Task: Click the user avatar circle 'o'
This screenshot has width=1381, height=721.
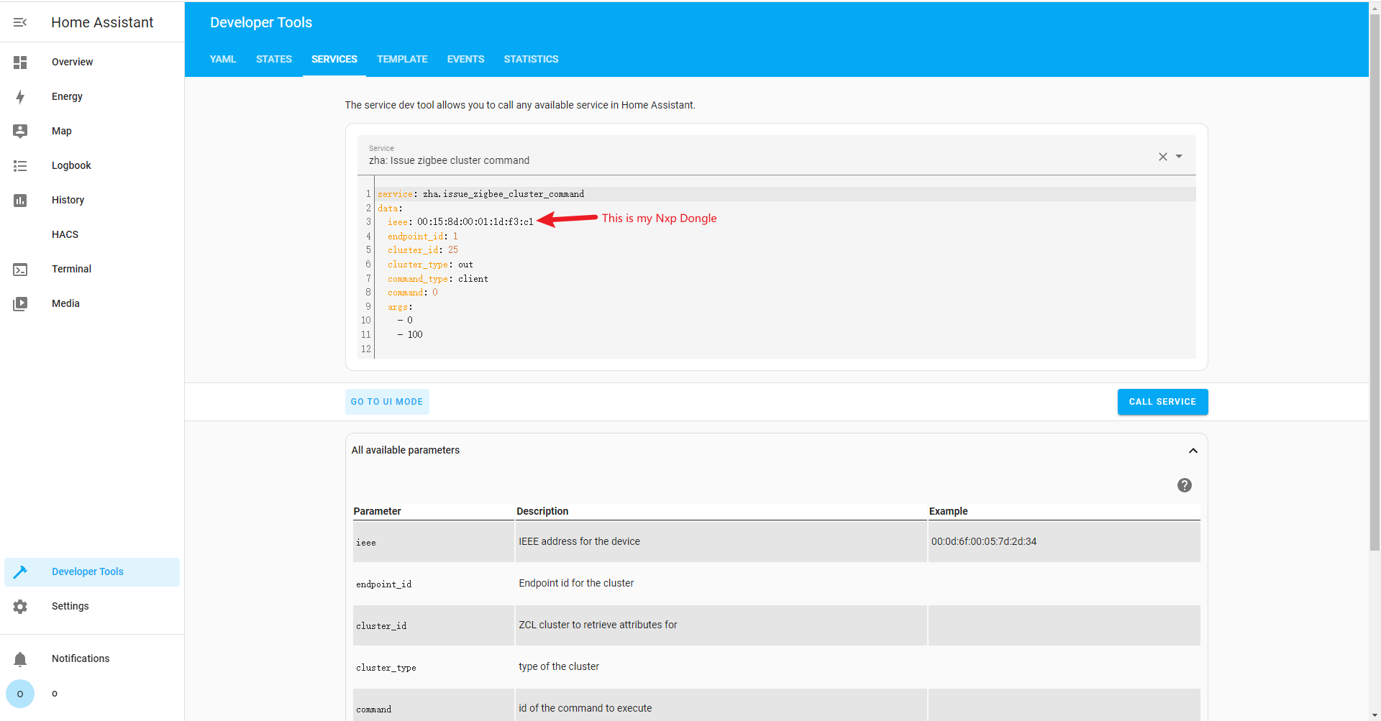Action: pos(20,694)
